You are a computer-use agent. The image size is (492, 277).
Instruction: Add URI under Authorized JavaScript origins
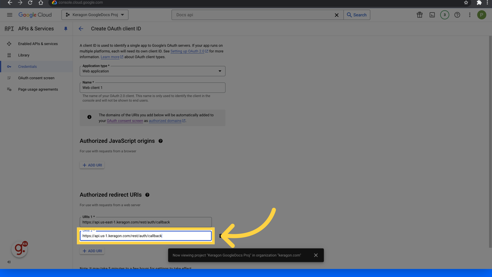click(x=92, y=165)
